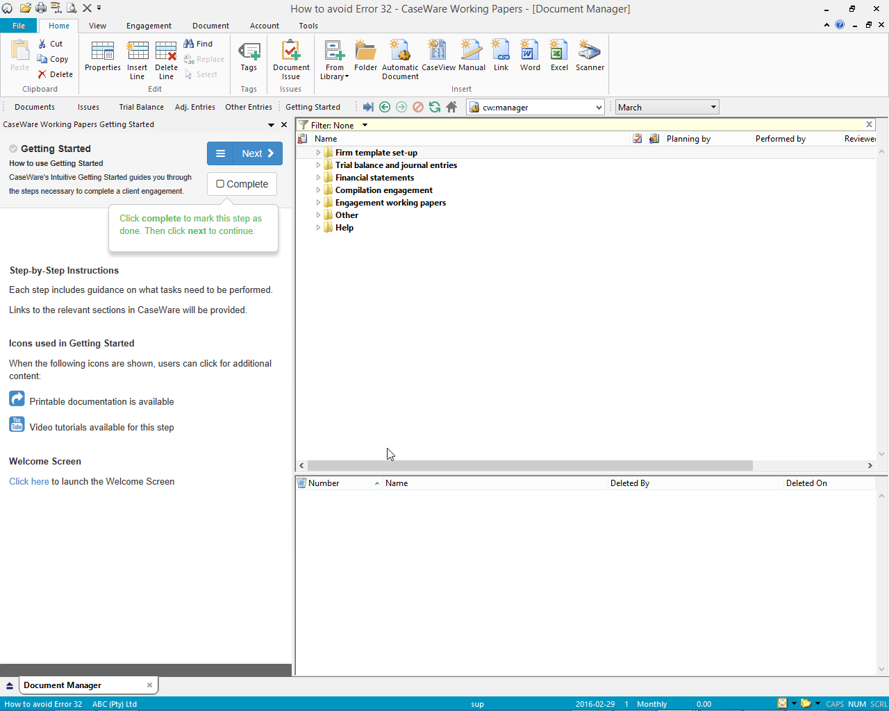
Task: Go to home via house icon
Action: tap(451, 107)
